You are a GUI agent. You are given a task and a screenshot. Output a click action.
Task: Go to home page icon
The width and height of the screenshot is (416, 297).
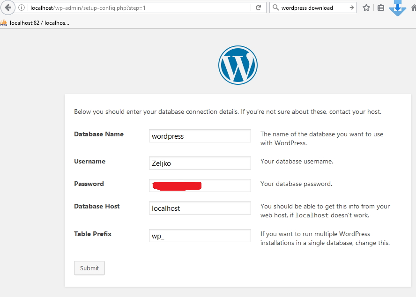414,7
